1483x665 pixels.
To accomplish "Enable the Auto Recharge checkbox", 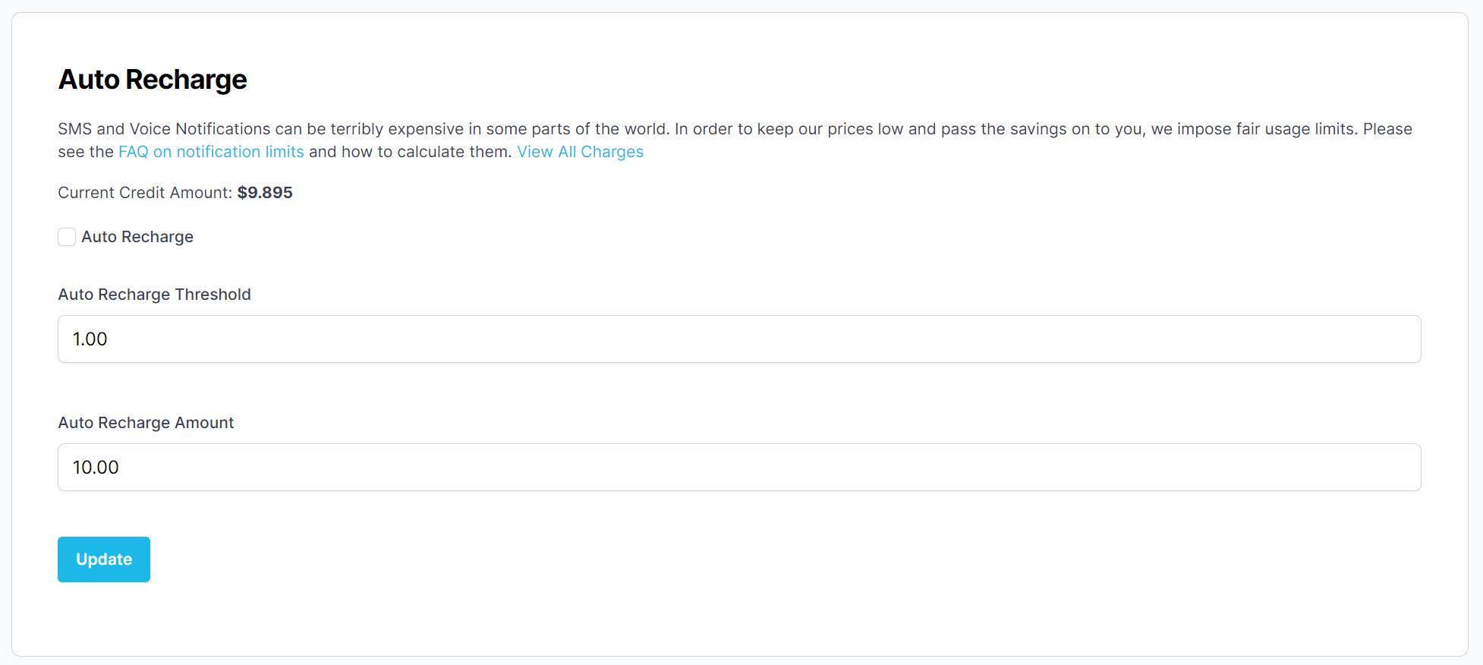I will coord(67,237).
